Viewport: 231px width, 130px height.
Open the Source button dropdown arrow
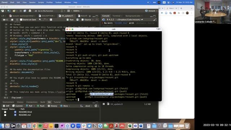(93, 19)
